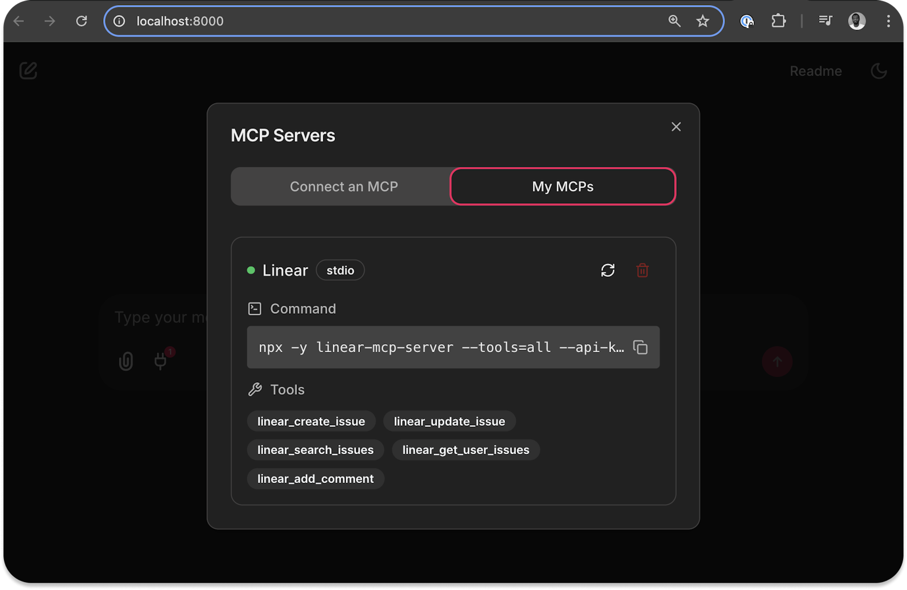907x590 pixels.
Task: Toggle dark mode with the moon icon
Action: (879, 71)
